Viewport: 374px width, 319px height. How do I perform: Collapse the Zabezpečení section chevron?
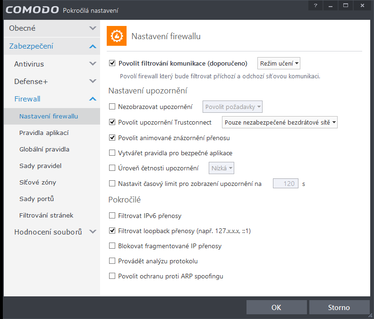pyautogui.click(x=93, y=46)
